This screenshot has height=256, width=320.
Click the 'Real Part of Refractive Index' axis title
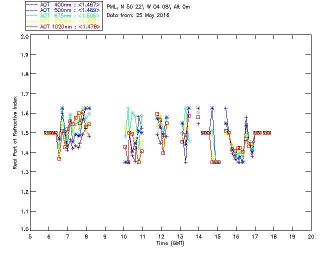[x=15, y=133]
